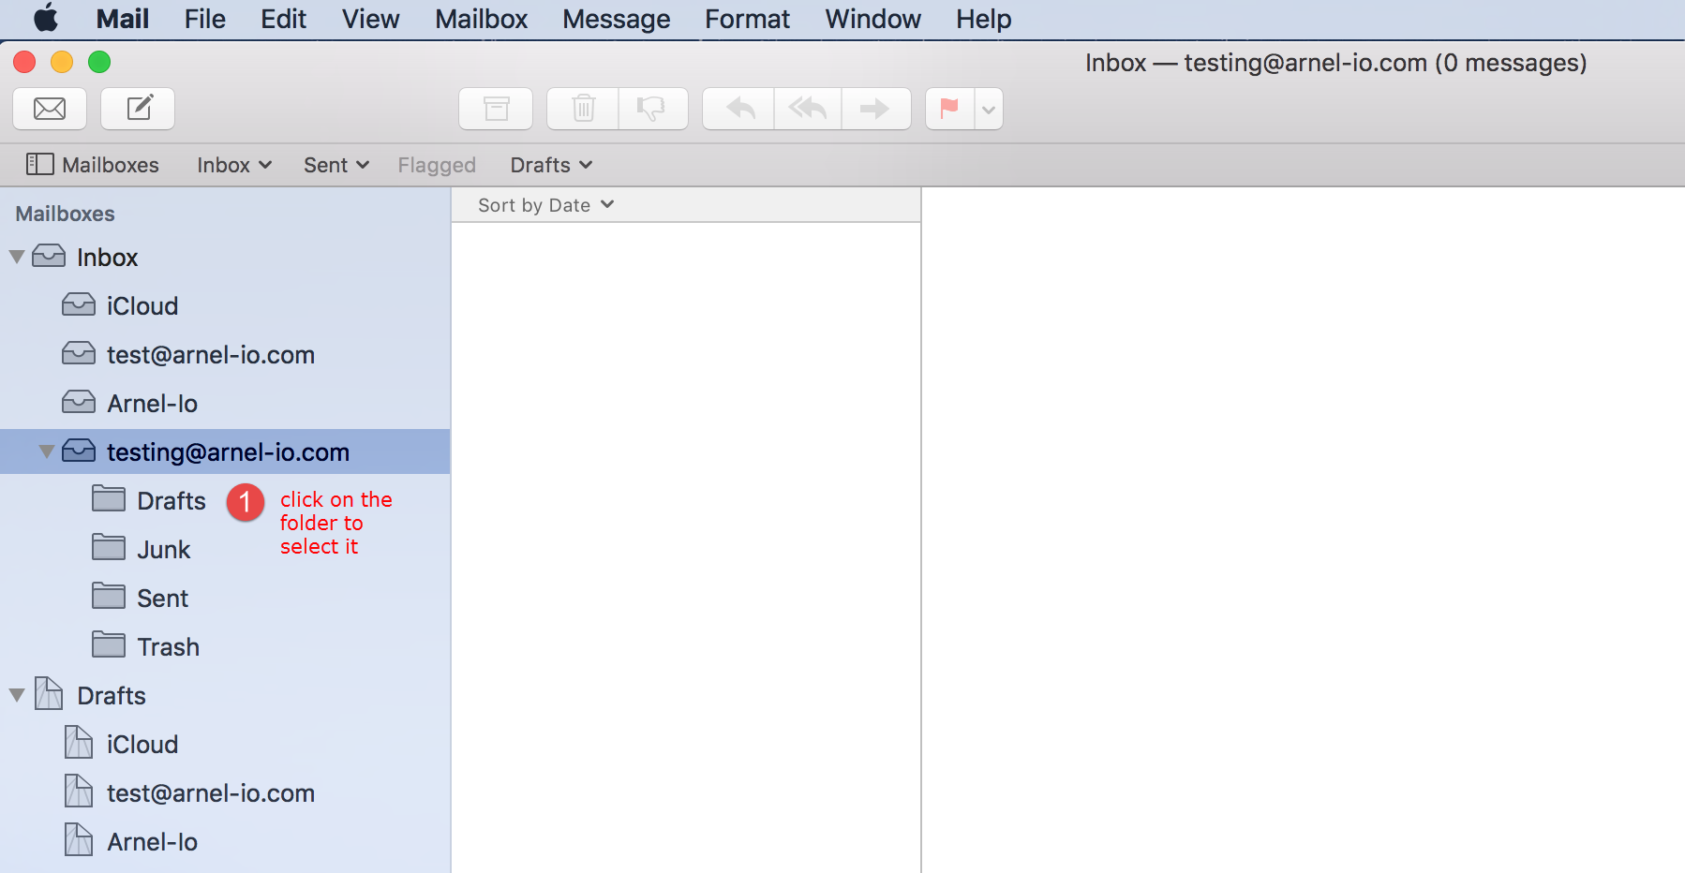Open the Sort by Date dropdown
1685x873 pixels.
tap(545, 205)
